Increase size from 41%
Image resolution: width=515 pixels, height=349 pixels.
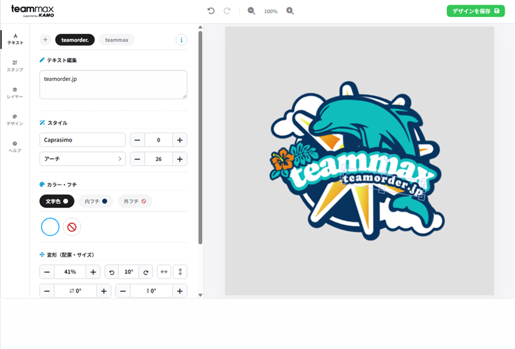click(93, 272)
